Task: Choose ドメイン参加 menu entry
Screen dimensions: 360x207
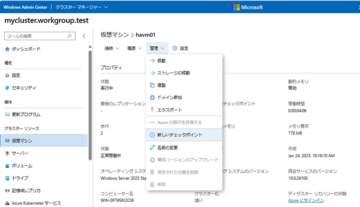Action: click(184, 97)
